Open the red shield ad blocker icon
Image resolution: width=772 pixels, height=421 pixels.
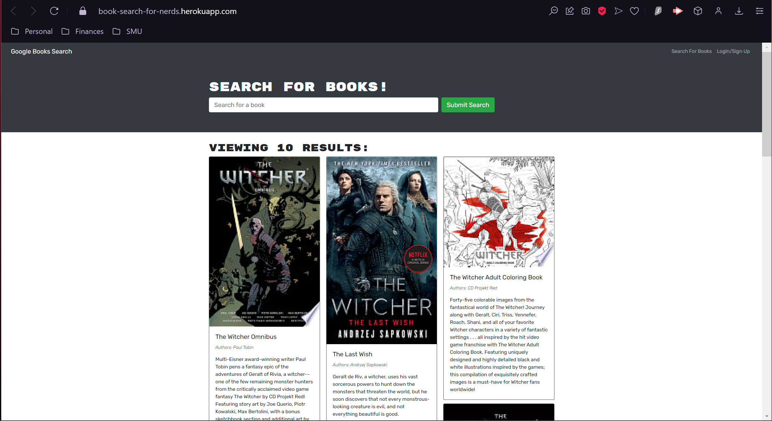pyautogui.click(x=602, y=11)
